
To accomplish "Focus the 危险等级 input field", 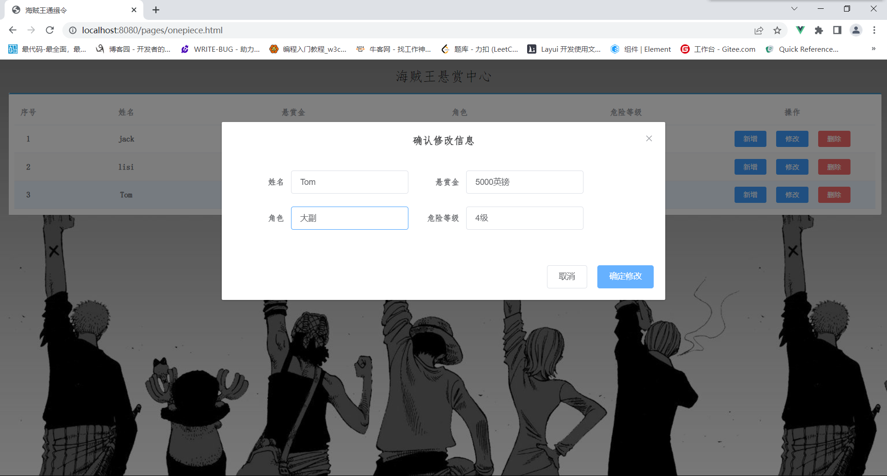I will click(525, 218).
